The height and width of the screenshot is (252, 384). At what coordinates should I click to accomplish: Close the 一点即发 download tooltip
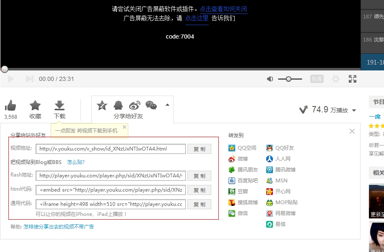[x=125, y=127]
